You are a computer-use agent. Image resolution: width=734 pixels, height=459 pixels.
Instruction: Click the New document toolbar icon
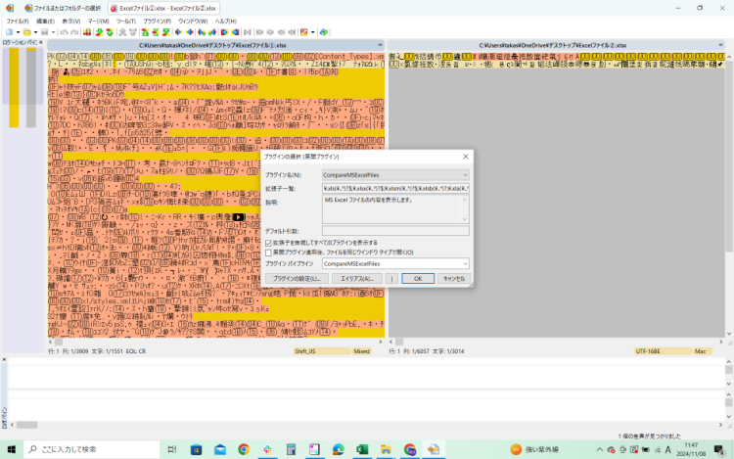(8, 31)
